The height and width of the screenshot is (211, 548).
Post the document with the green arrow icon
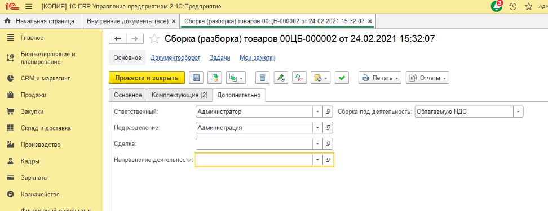(215, 78)
